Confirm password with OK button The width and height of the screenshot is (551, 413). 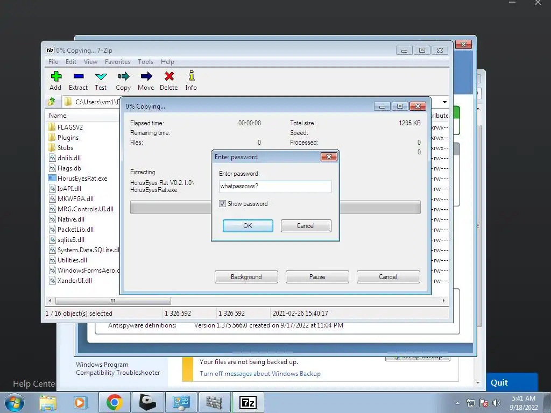248,226
